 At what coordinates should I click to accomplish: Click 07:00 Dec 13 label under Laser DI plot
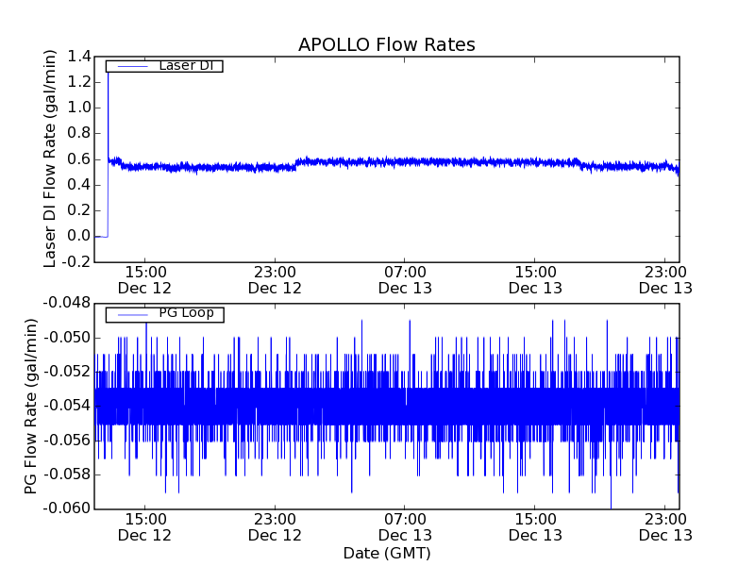point(405,280)
